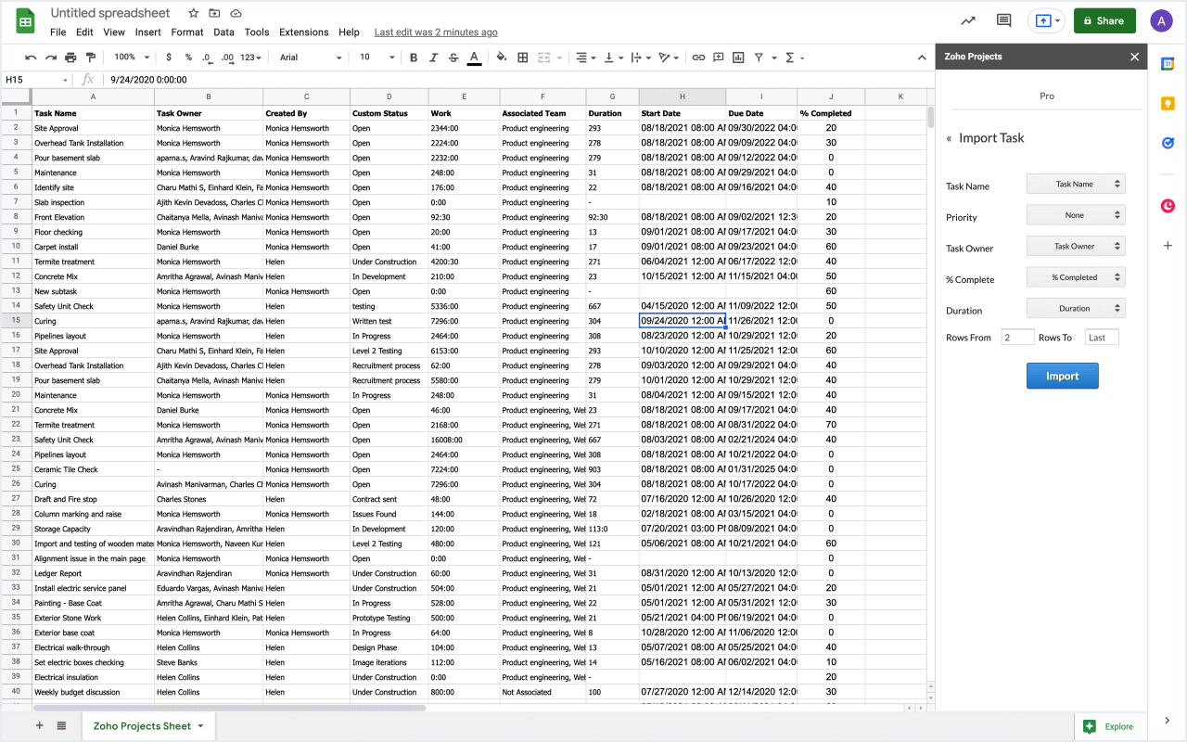Open the Duration mapping dropdown
The width and height of the screenshot is (1187, 742).
pyautogui.click(x=1076, y=308)
